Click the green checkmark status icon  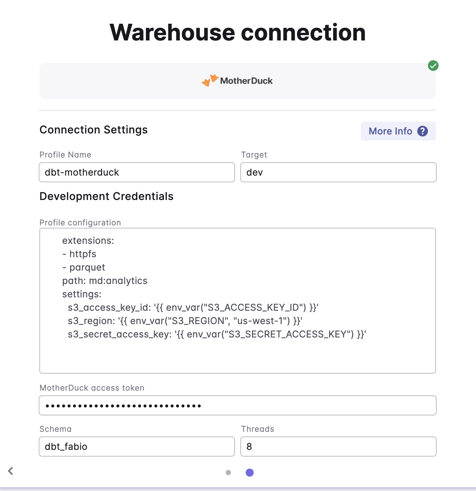pos(433,66)
